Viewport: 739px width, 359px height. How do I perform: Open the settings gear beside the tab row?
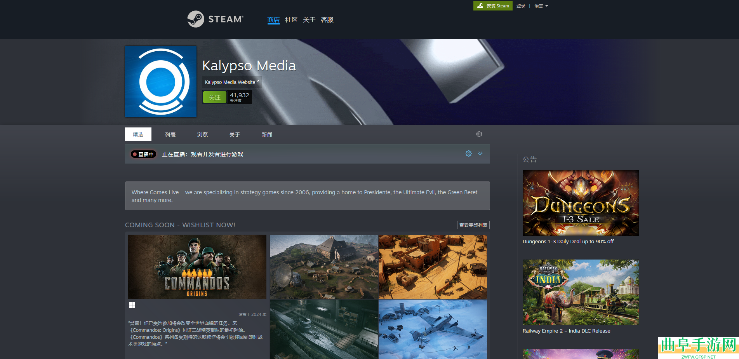pyautogui.click(x=479, y=134)
